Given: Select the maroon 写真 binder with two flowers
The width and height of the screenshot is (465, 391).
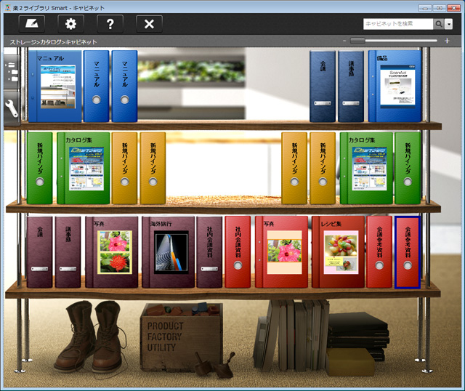Looking at the screenshot, I should (x=112, y=252).
